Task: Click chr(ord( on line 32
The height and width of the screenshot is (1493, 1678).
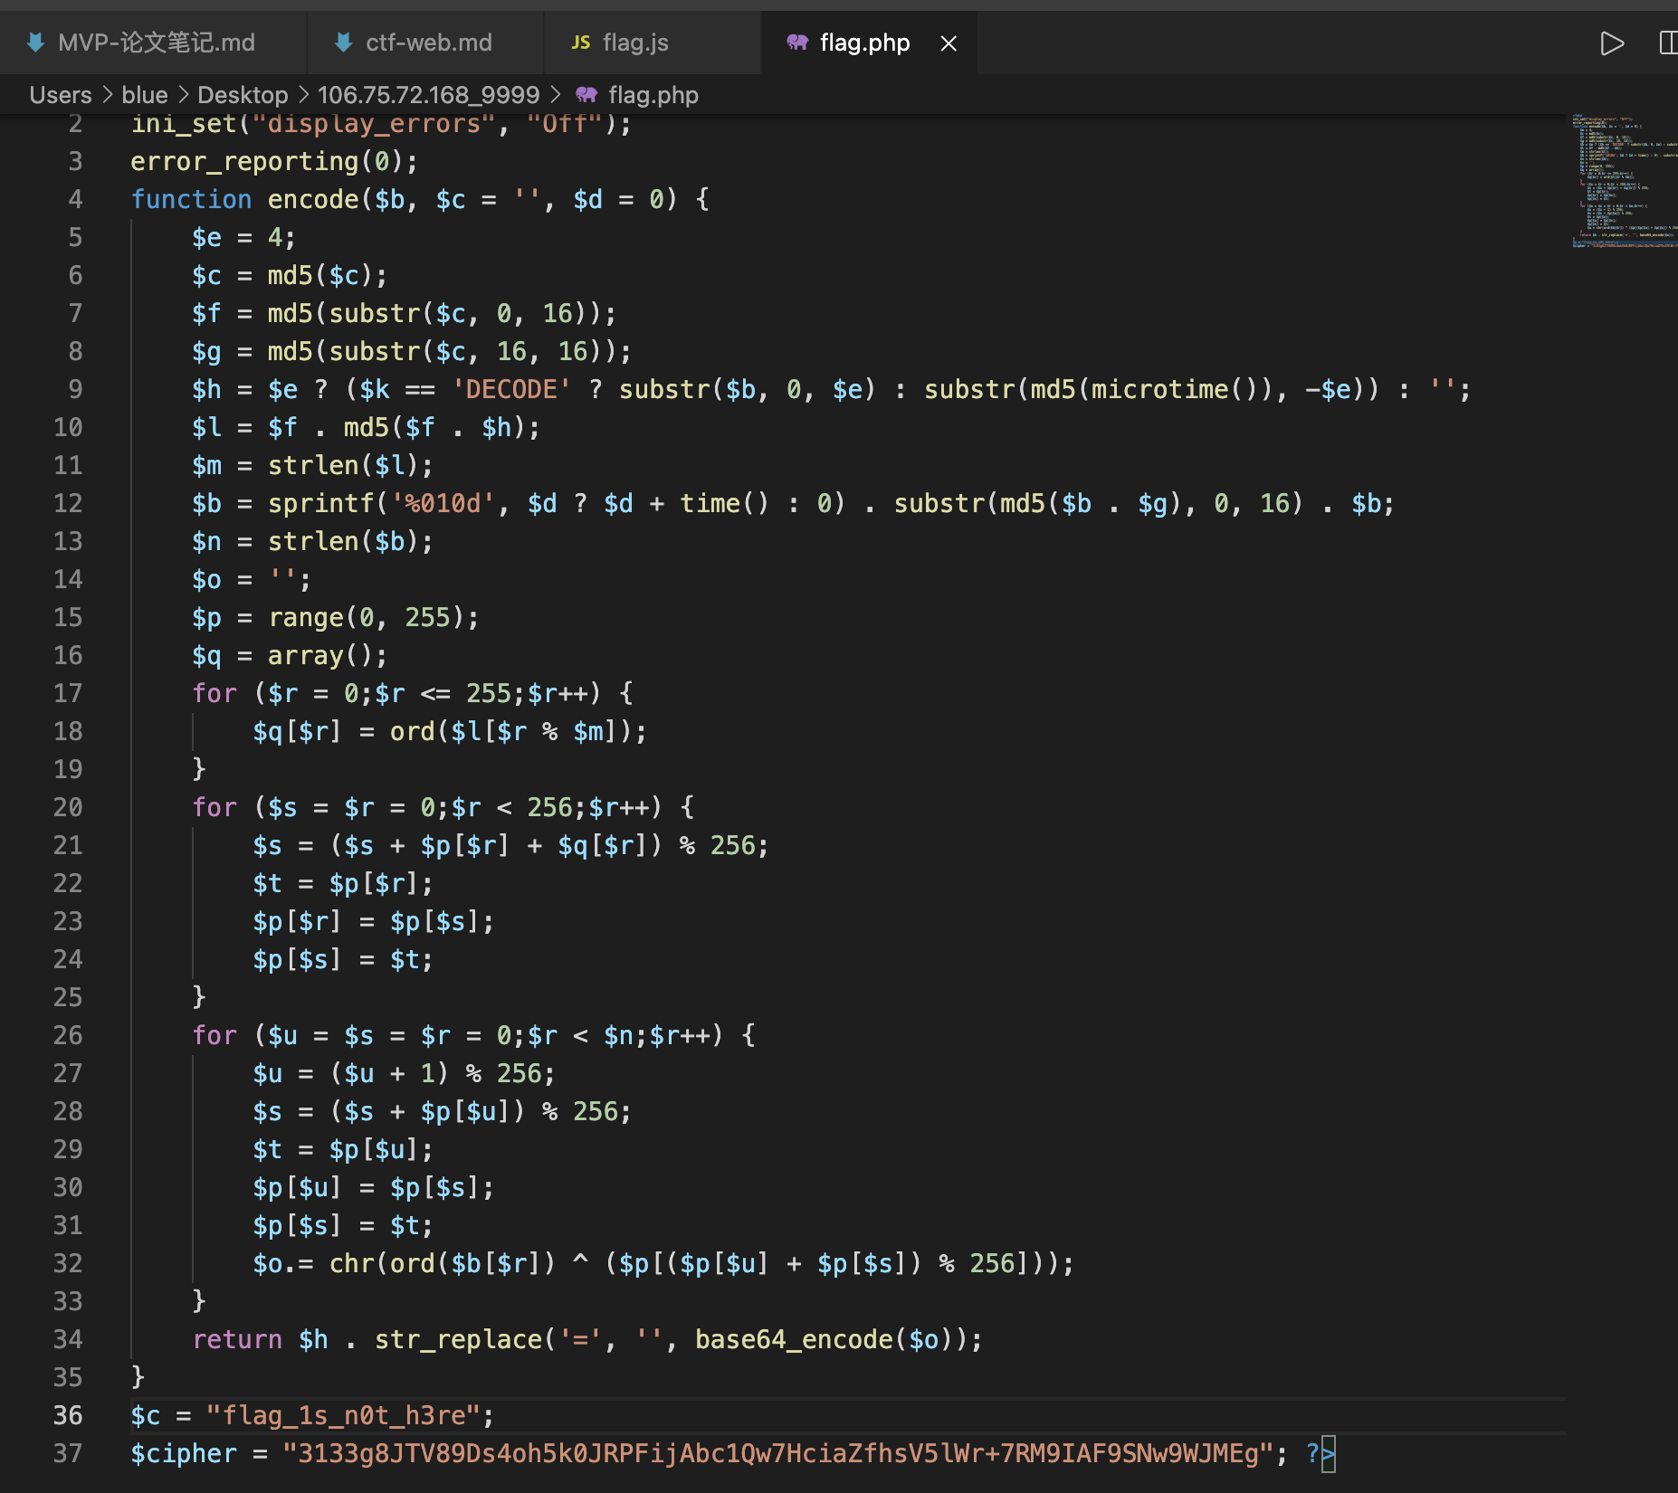Action: pos(389,1263)
